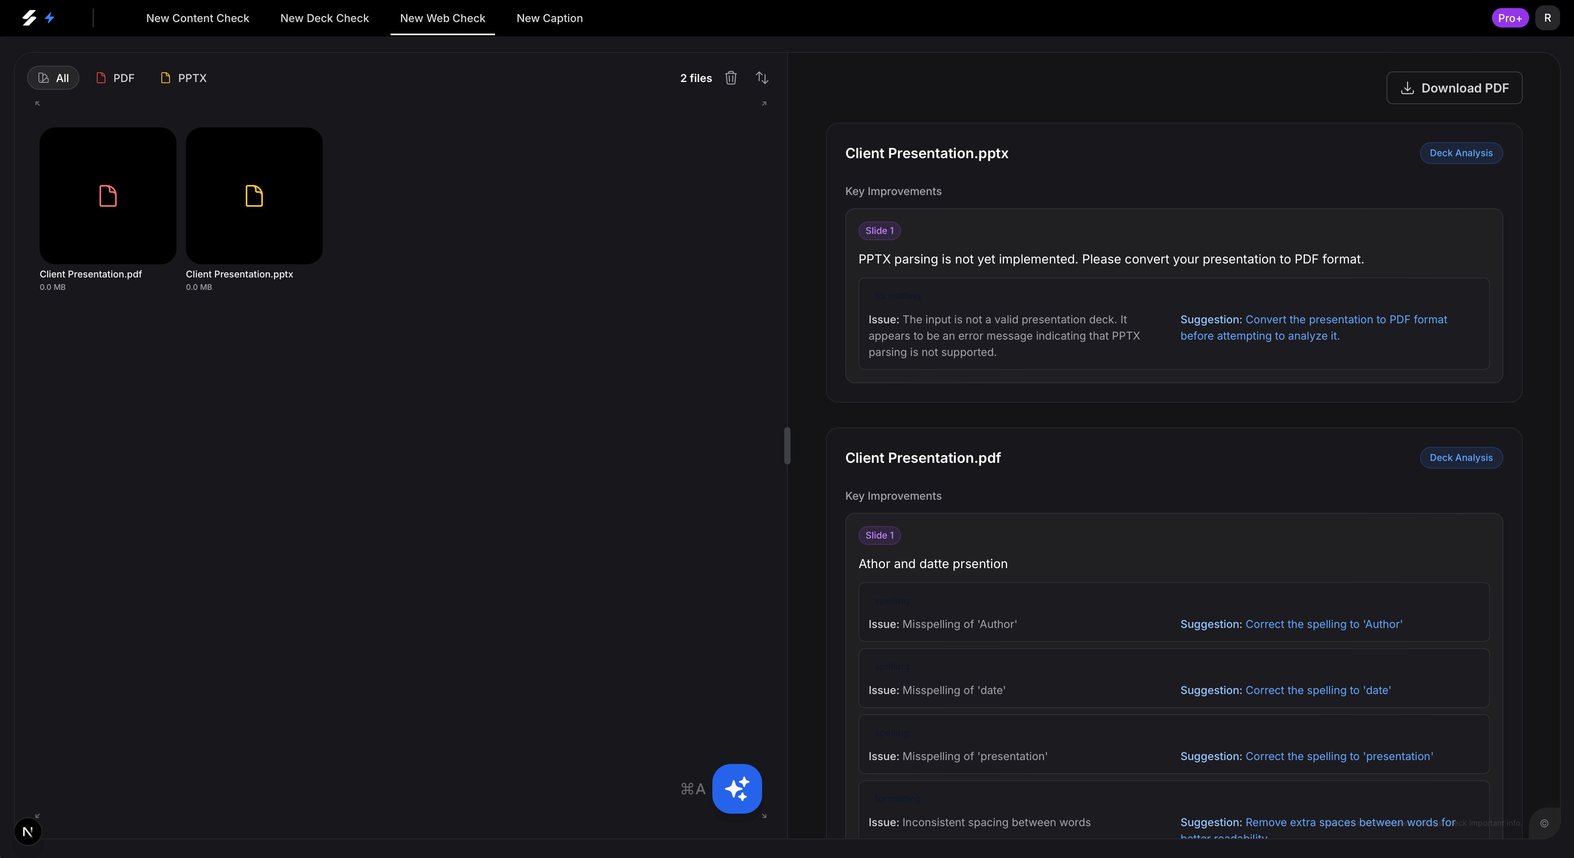Click the circular icon at bottom-right corner
The width and height of the screenshot is (1574, 858).
(1544, 823)
